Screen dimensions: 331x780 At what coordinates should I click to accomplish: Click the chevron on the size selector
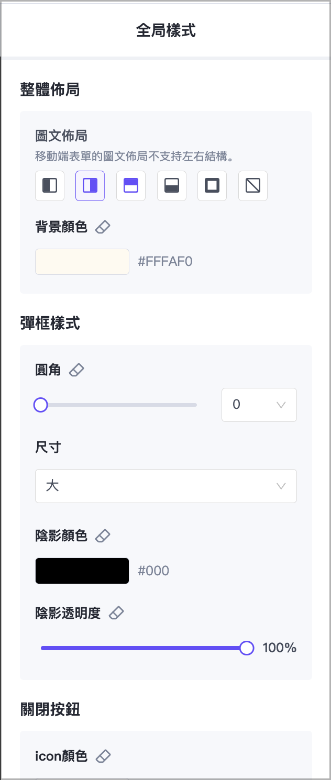click(281, 486)
